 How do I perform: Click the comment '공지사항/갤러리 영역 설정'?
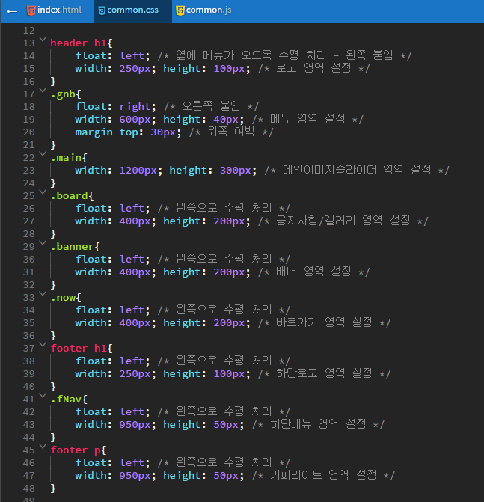[x=343, y=221]
